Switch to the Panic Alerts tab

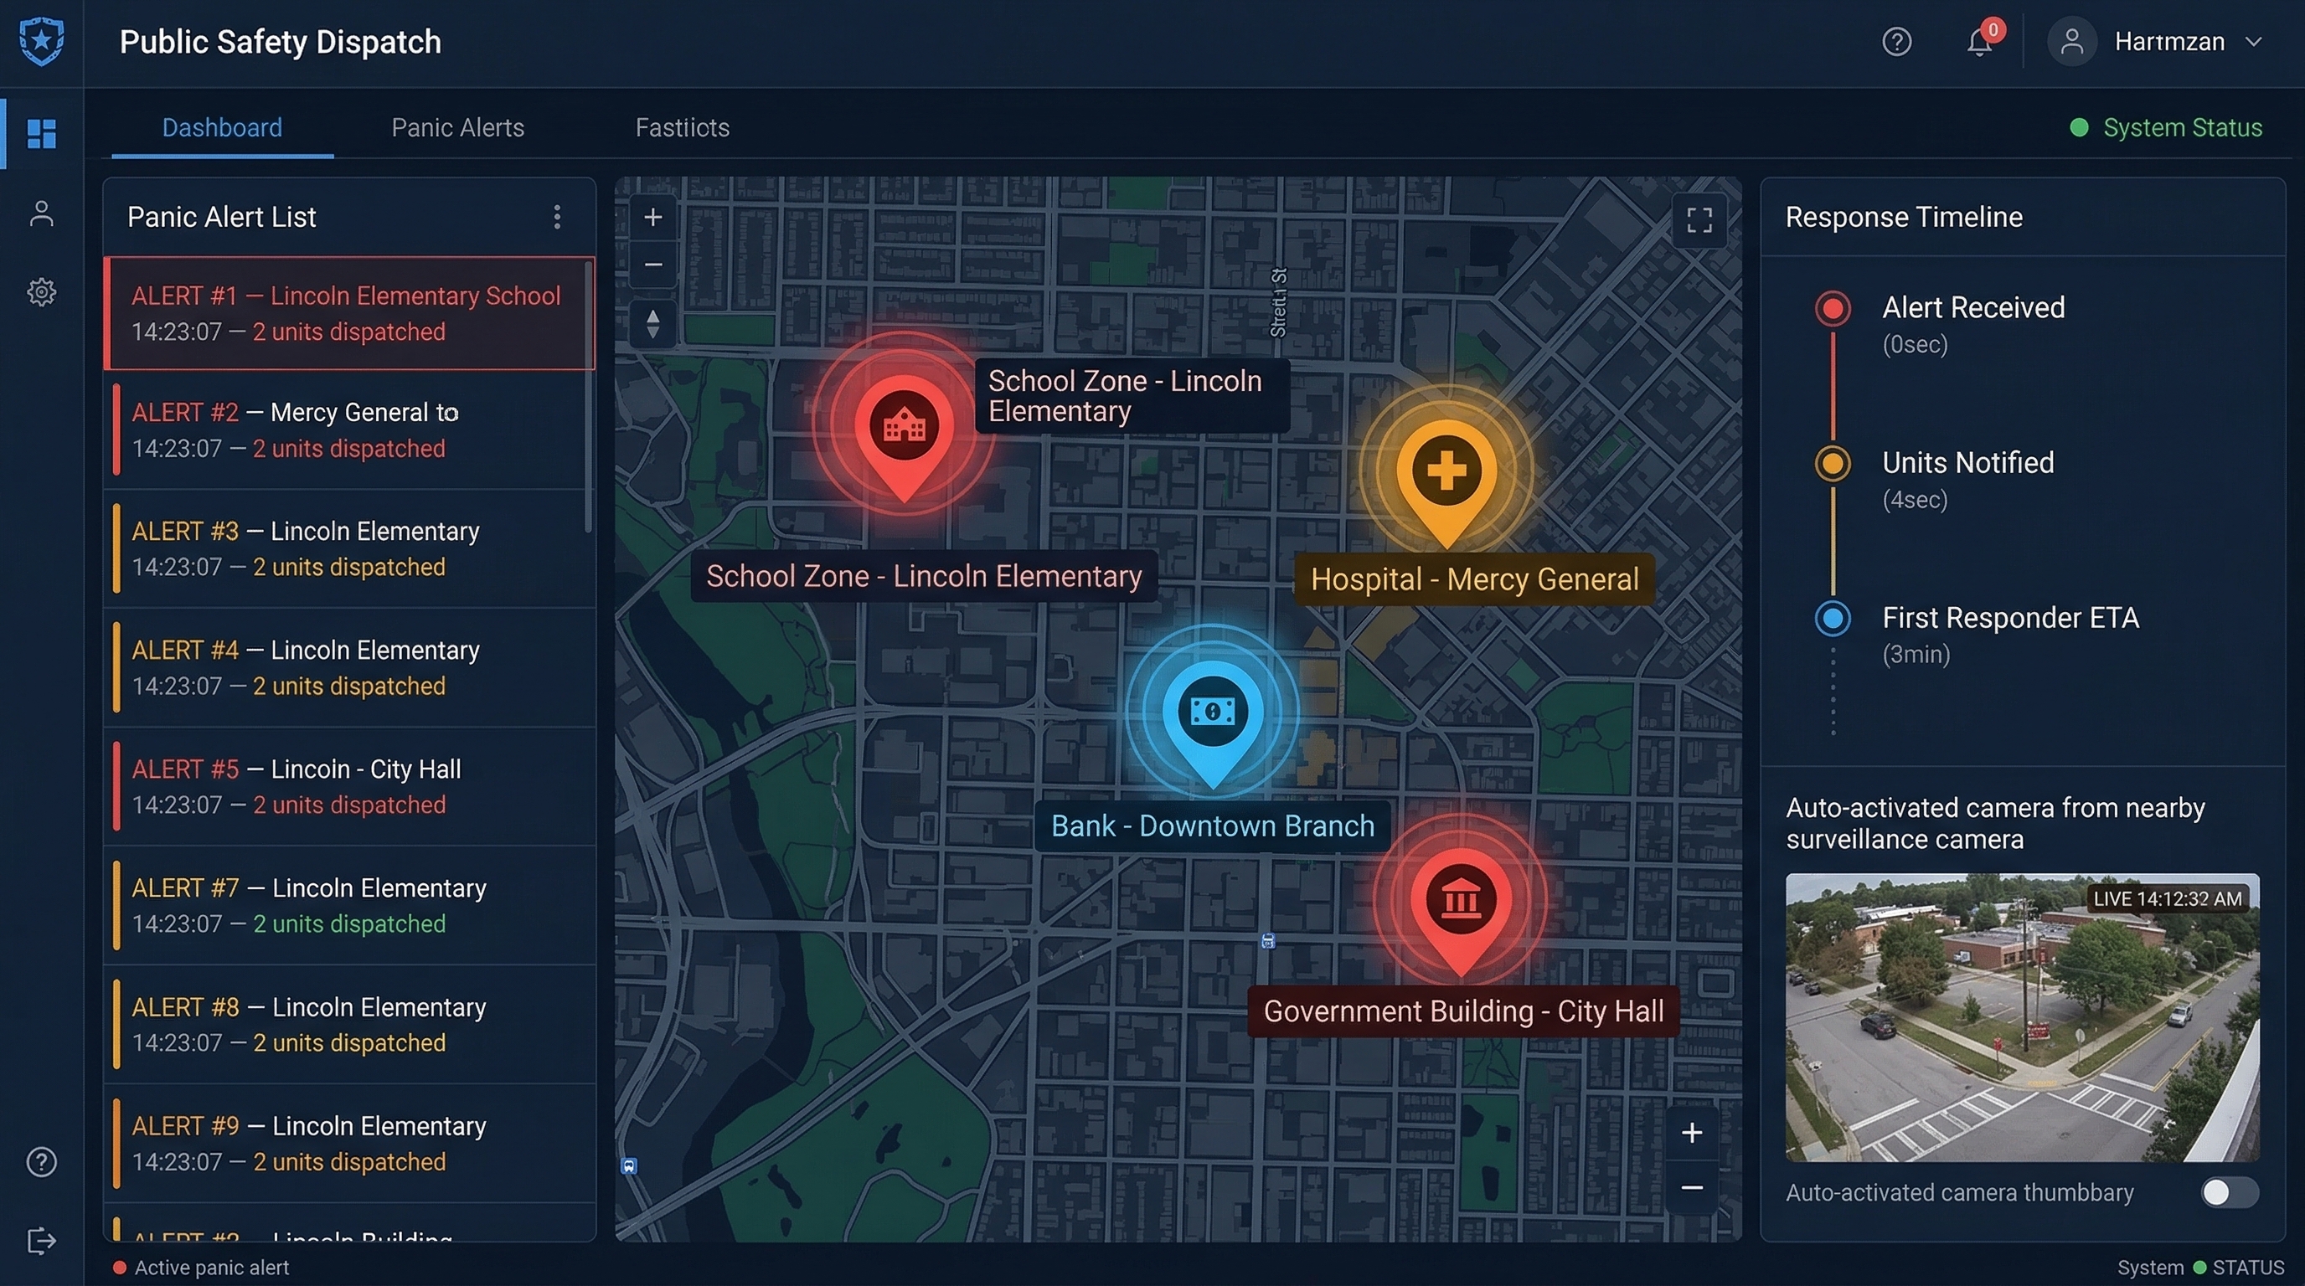(457, 128)
